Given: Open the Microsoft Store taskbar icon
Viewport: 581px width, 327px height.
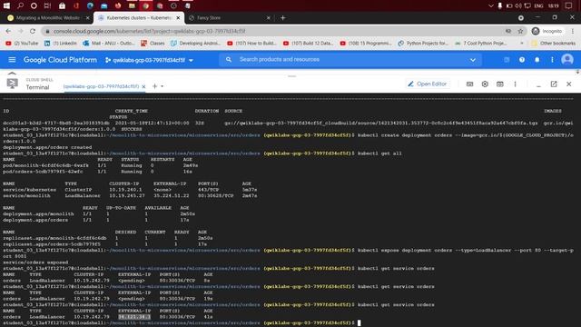Looking at the screenshot, I should coord(62,5).
